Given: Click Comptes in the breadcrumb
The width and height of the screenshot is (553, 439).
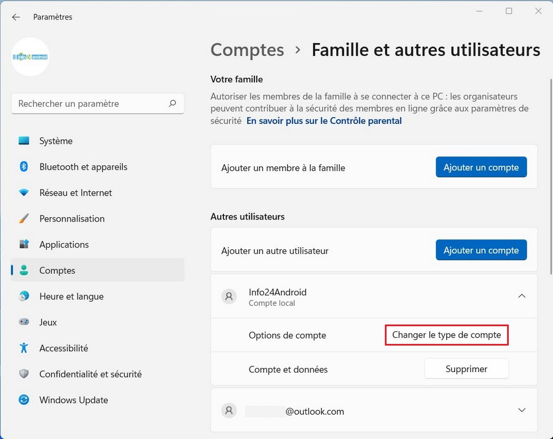Looking at the screenshot, I should click(x=247, y=49).
